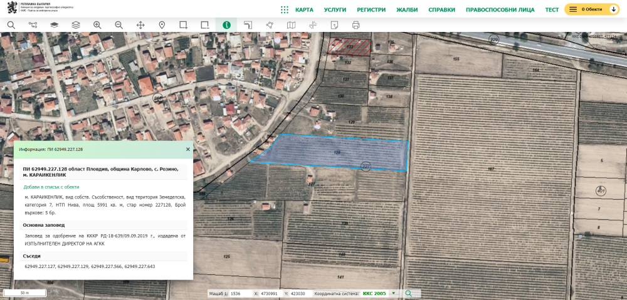Click 'Добави в списък с обекти' link
Screen dimensions: 627x300
[51, 187]
